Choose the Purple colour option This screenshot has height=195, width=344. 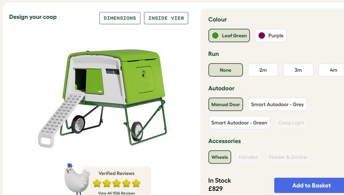[271, 35]
